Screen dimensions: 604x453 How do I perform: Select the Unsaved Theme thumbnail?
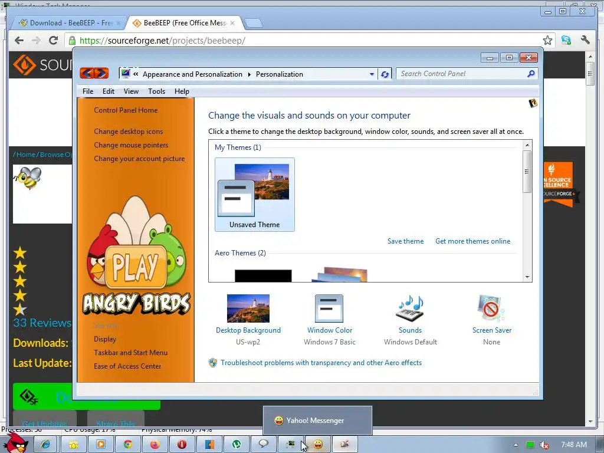coord(255,195)
